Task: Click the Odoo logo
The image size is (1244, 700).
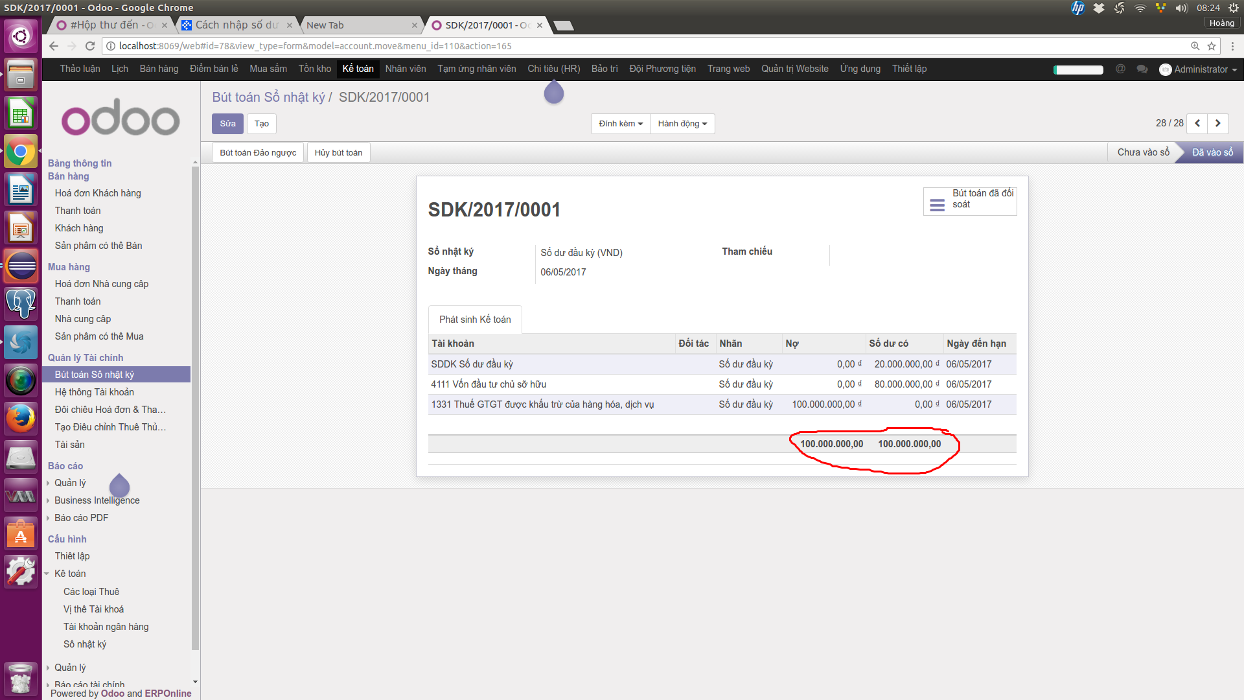Action: (x=121, y=117)
